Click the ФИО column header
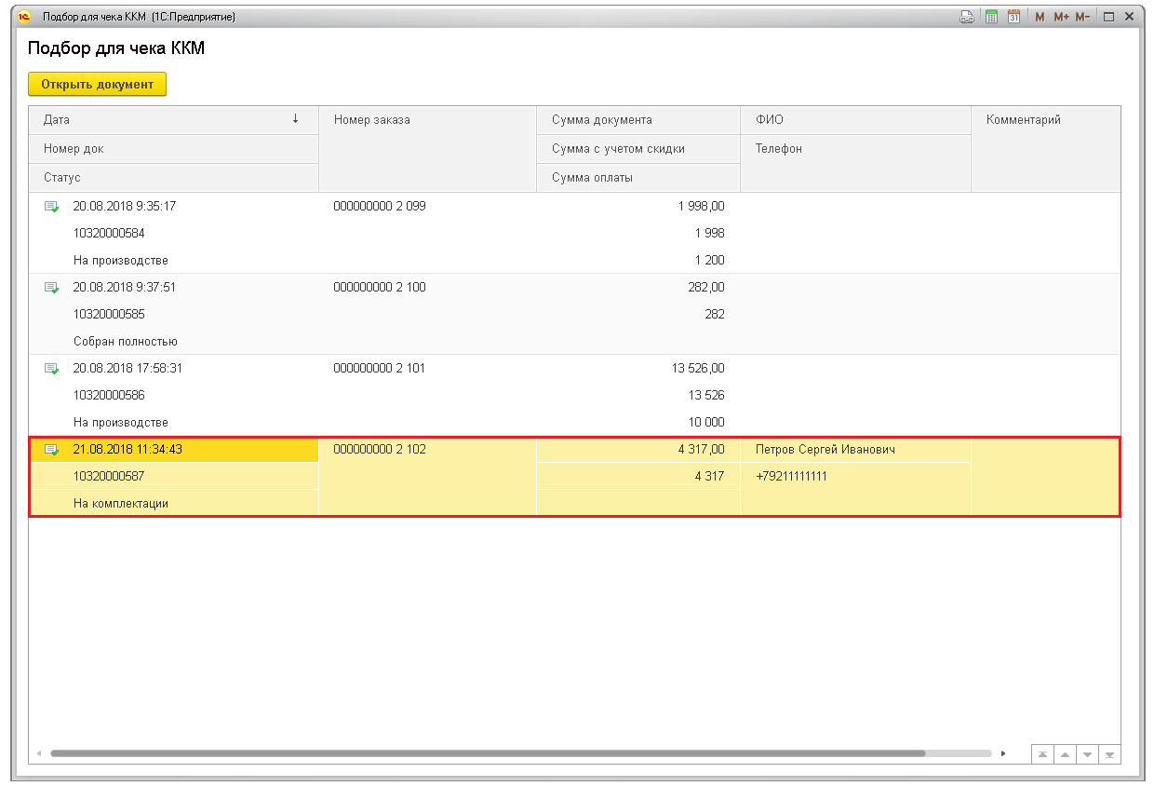The image size is (1154, 786). tap(854, 120)
